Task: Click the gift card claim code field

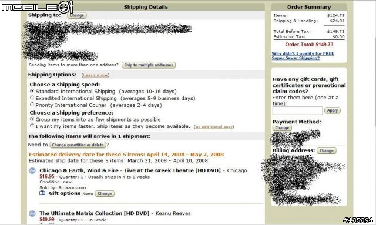Action: [297, 110]
